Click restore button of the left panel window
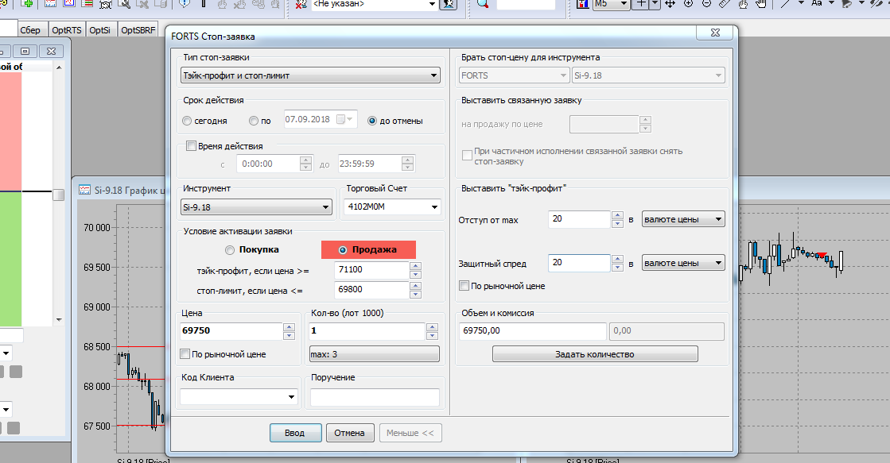890x463 pixels. coord(25,51)
